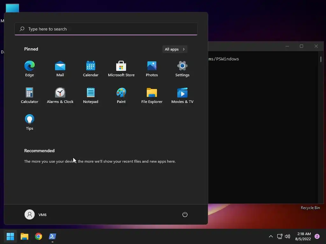The width and height of the screenshot is (326, 244).
Task: Open Settings from pinned apps
Action: point(182,69)
